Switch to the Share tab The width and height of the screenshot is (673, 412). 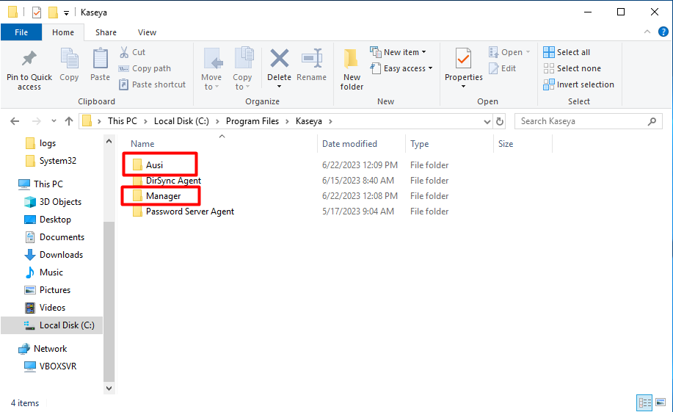[106, 32]
